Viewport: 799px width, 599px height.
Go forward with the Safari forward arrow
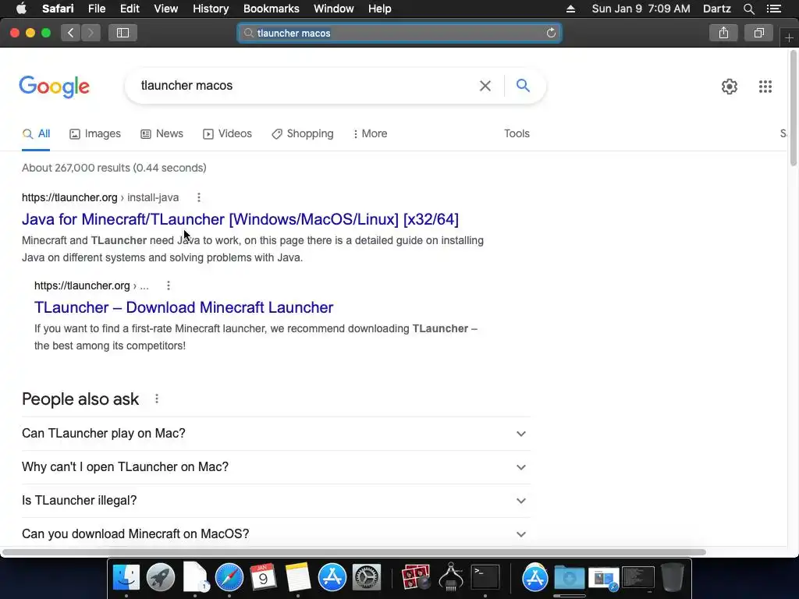(x=91, y=33)
